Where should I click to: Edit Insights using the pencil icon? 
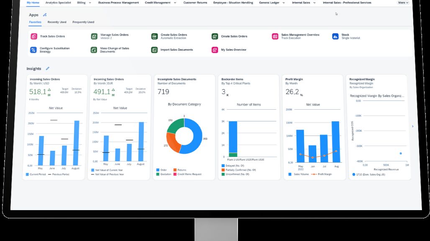pos(47,68)
